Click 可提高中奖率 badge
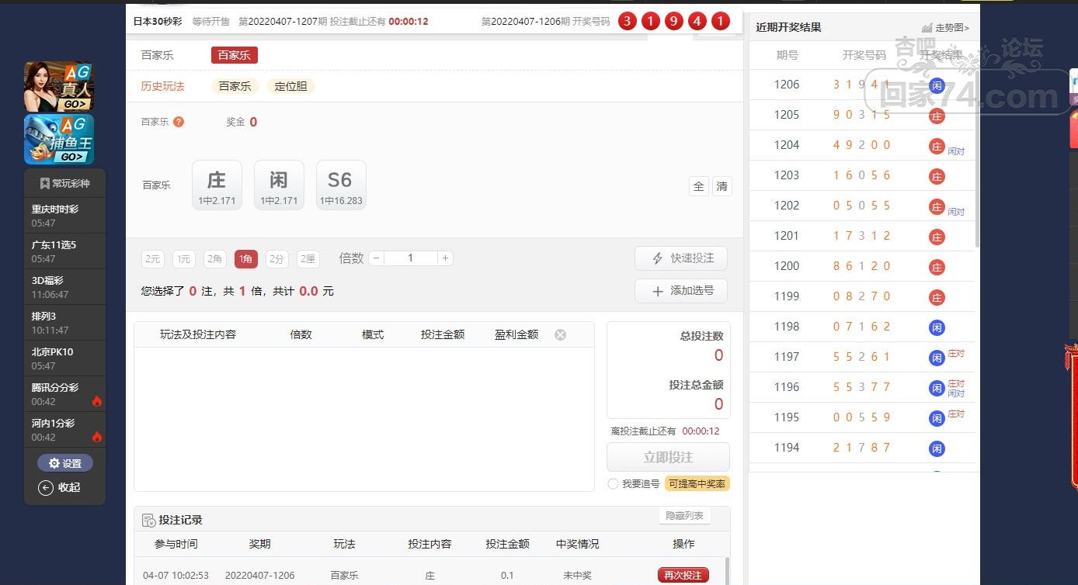The image size is (1078, 585). [697, 484]
